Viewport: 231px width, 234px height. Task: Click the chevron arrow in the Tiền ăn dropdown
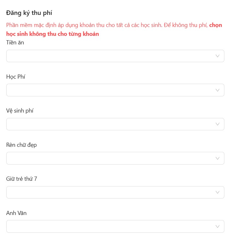[217, 56]
